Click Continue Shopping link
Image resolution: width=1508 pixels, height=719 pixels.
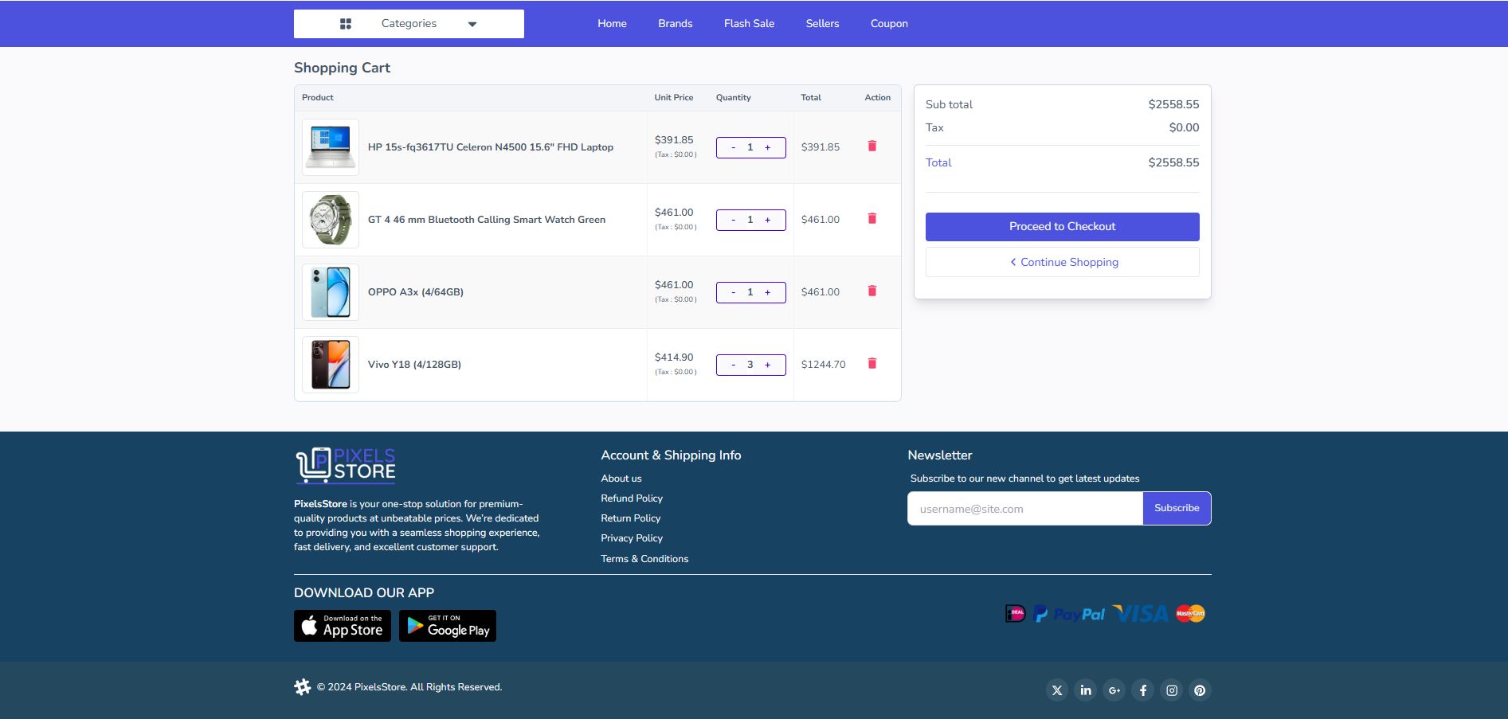[1062, 262]
